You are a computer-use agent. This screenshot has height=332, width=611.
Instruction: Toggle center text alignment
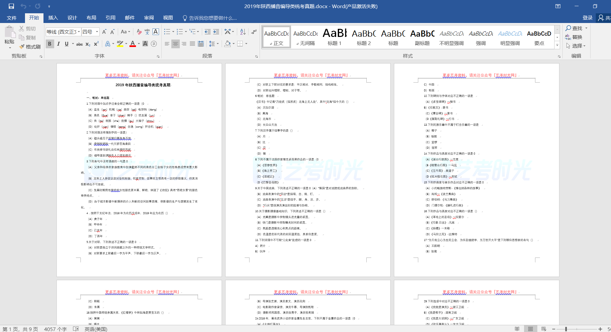(x=176, y=44)
